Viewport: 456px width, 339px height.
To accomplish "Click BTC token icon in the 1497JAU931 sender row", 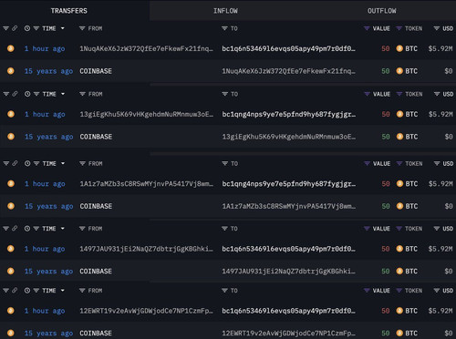I will tap(399, 249).
